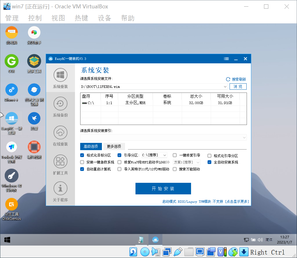Open the VirtualBox 控制 menu
297x258 pixels.
point(35,18)
